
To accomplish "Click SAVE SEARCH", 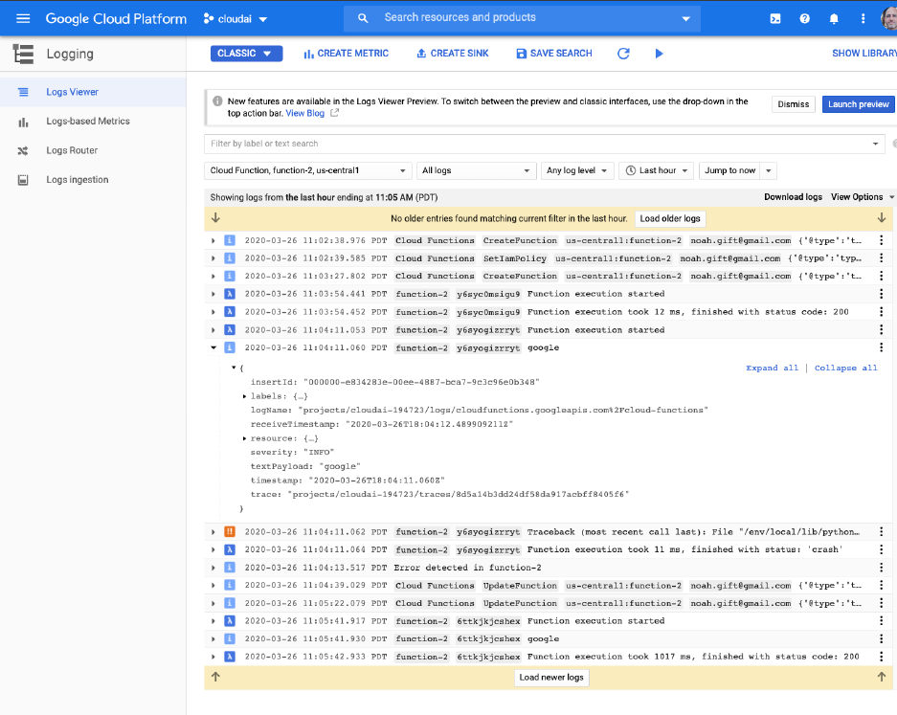I will [554, 54].
